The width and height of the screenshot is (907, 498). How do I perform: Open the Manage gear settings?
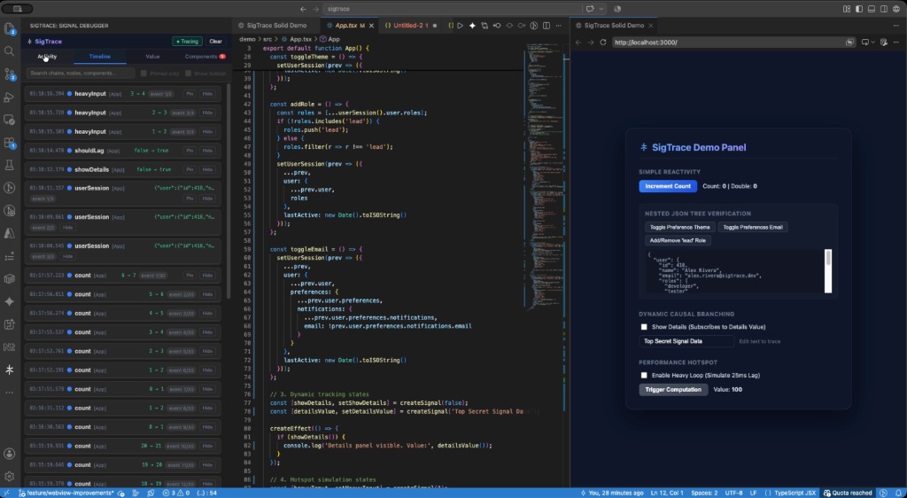tap(9, 477)
